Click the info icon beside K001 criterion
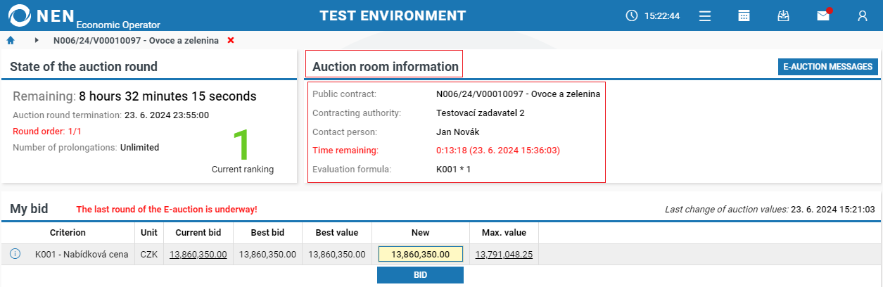 pyautogui.click(x=15, y=254)
